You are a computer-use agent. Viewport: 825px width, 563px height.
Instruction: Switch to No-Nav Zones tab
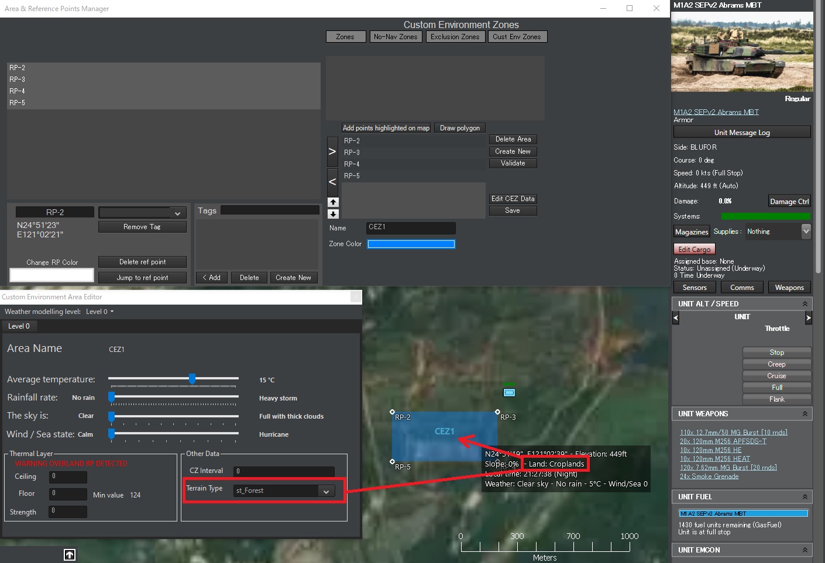click(x=396, y=37)
